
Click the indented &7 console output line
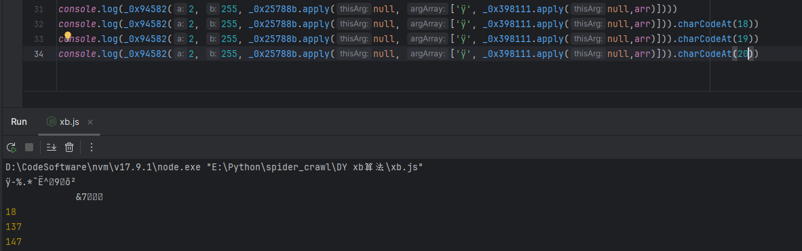coord(90,197)
